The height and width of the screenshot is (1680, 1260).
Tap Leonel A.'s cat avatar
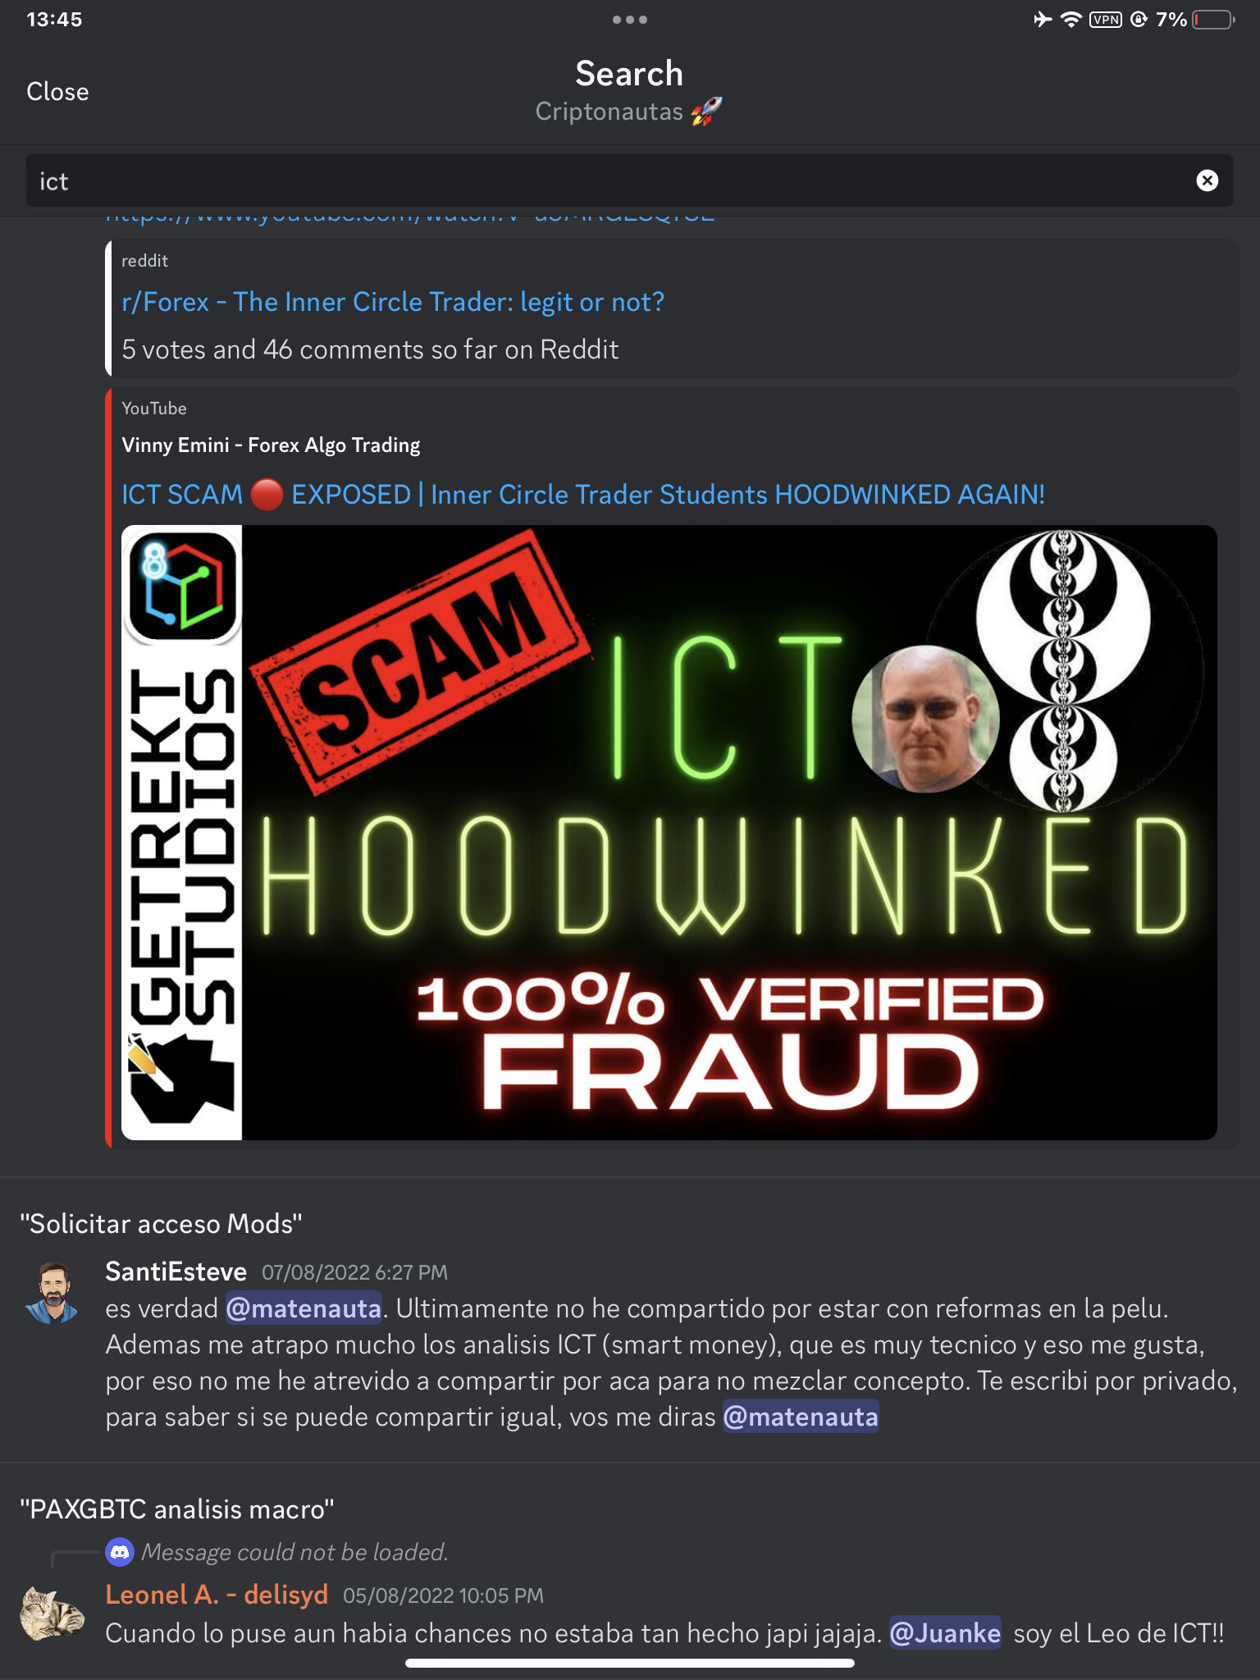pyautogui.click(x=52, y=1613)
